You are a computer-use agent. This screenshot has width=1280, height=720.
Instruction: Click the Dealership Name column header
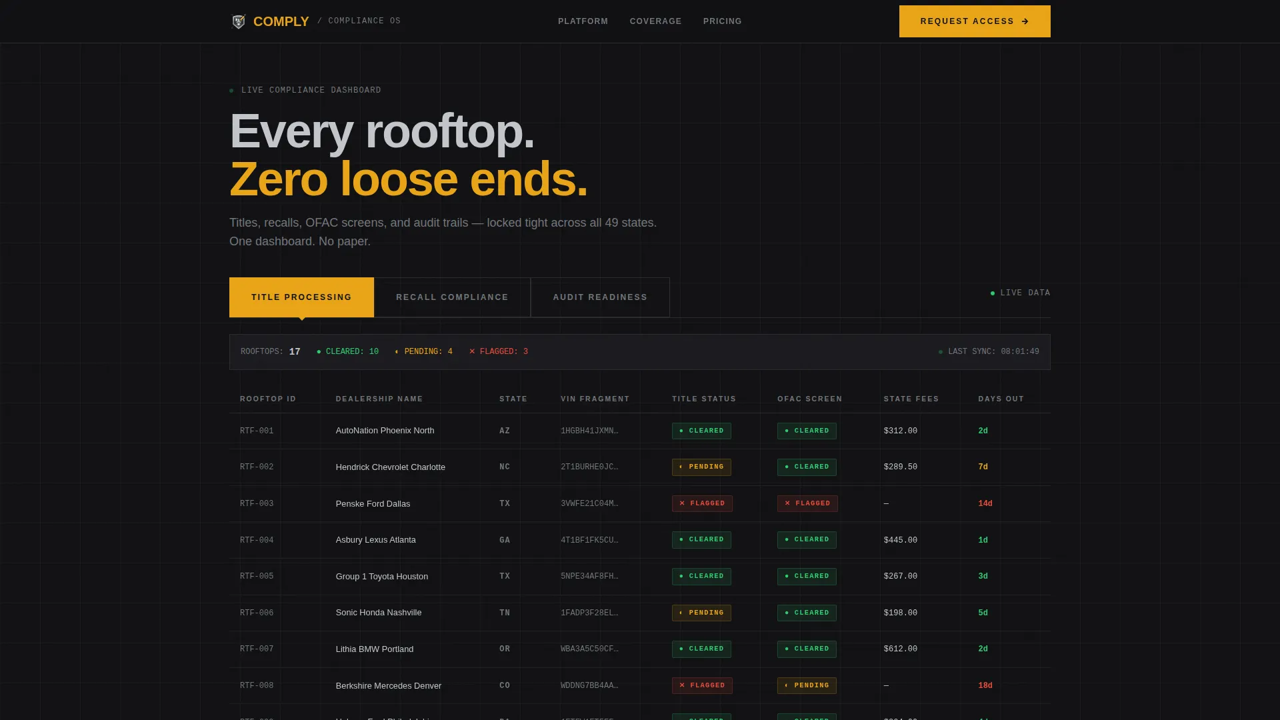tap(379, 399)
